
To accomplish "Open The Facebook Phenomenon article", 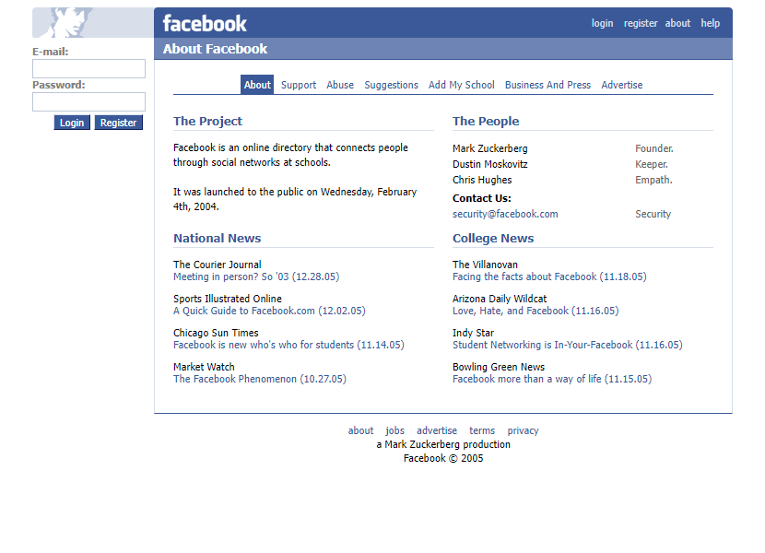I will 260,379.
